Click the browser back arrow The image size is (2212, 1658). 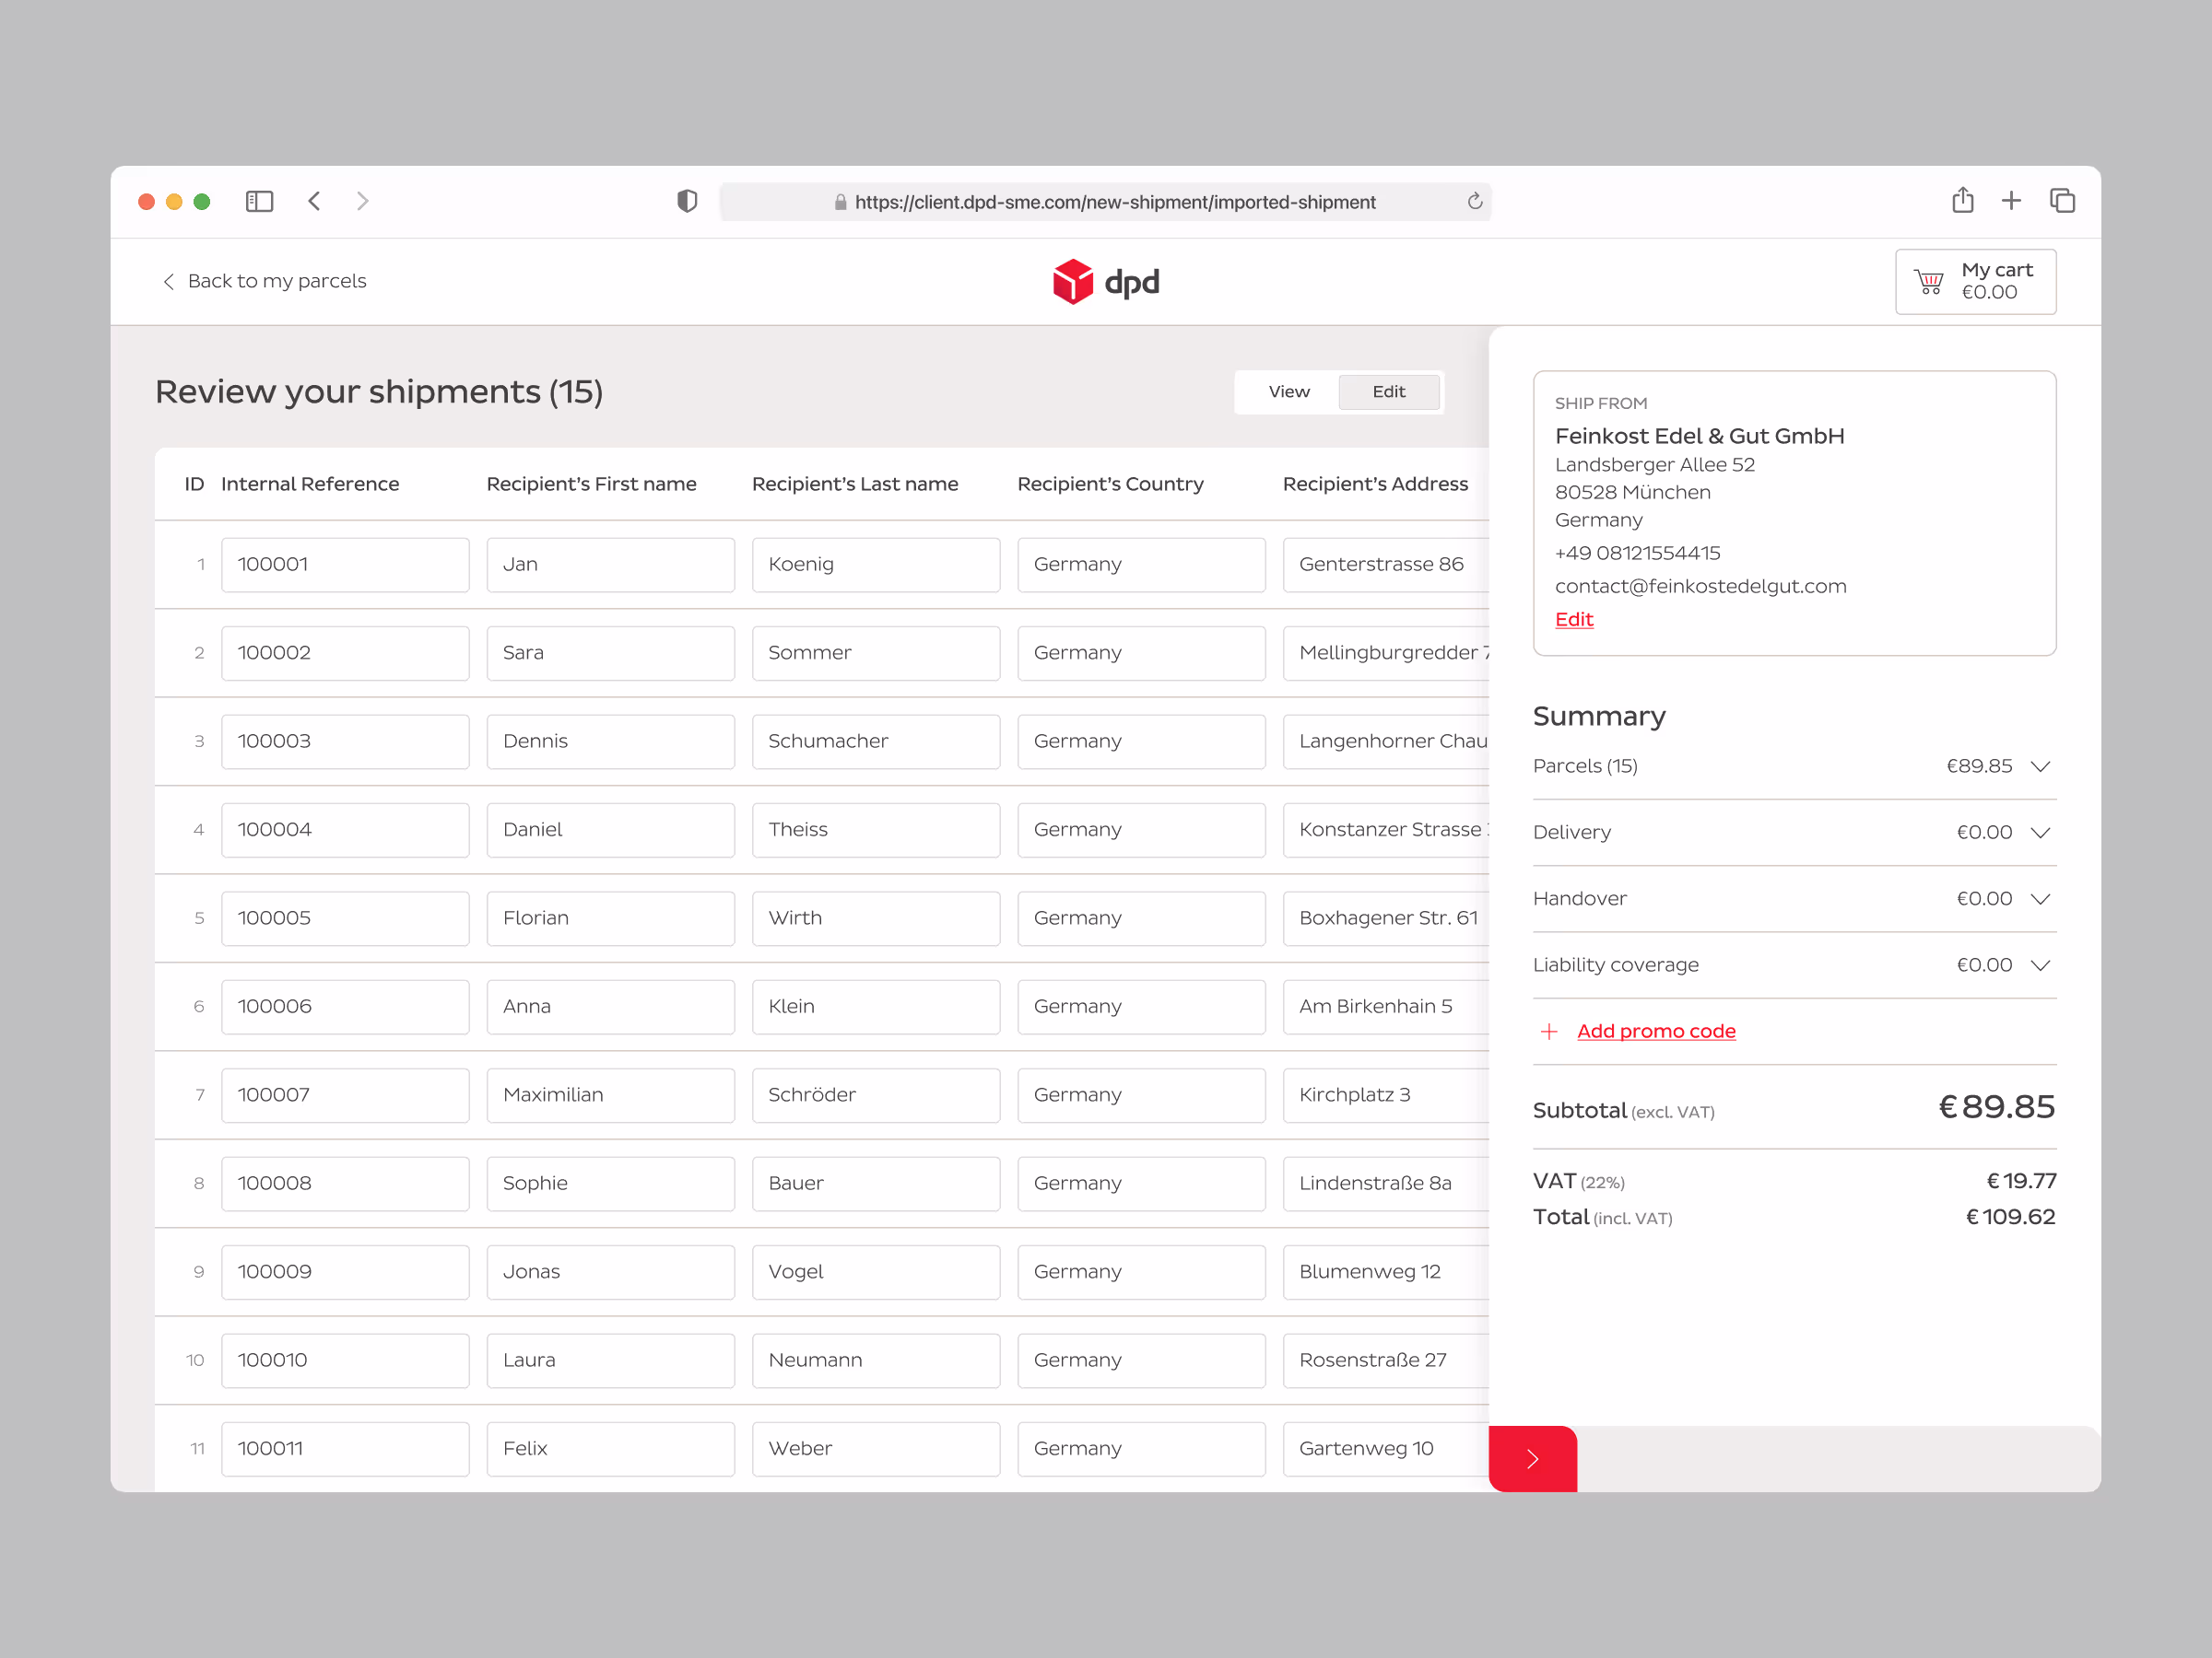[314, 202]
